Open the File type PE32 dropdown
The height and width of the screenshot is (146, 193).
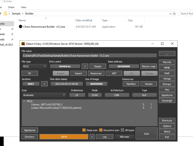pyautogui.click(x=35, y=66)
